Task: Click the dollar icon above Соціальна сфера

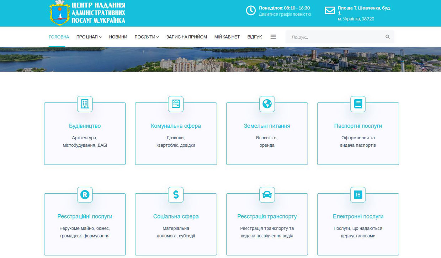Action: [x=176, y=195]
